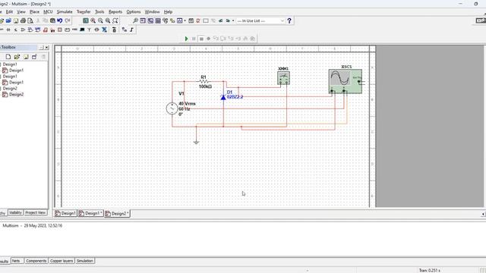Place hierarchical block toolbar icon

(125, 30)
